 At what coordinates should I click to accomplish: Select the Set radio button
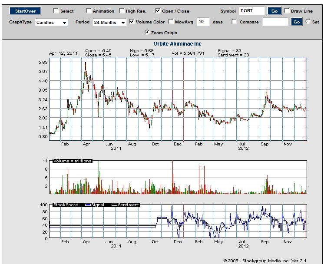tap(308, 21)
